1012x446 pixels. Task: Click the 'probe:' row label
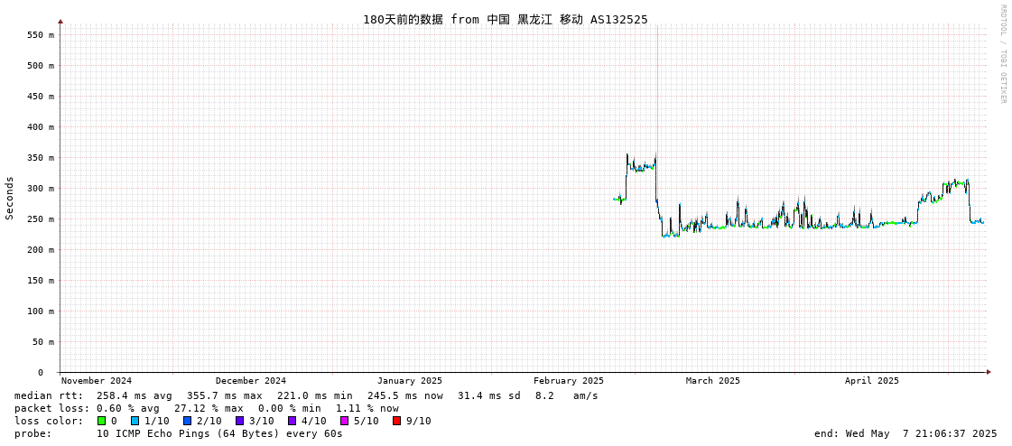[32, 433]
